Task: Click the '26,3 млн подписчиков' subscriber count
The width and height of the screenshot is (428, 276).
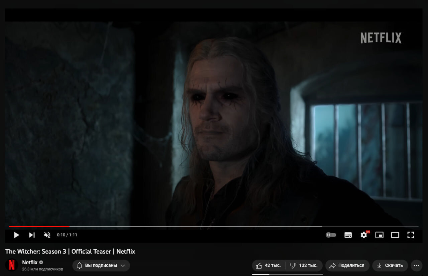Action: click(x=42, y=269)
